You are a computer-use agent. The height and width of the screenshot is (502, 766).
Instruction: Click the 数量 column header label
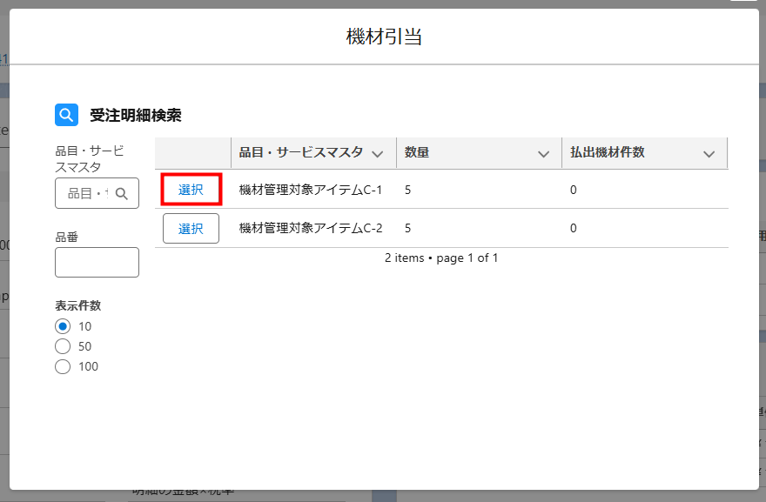pos(417,153)
